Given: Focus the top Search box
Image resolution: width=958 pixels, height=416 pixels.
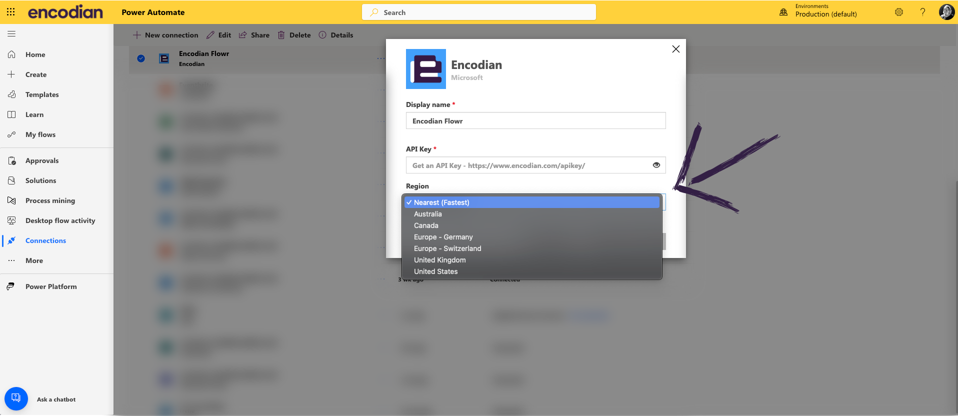Looking at the screenshot, I should (478, 12).
